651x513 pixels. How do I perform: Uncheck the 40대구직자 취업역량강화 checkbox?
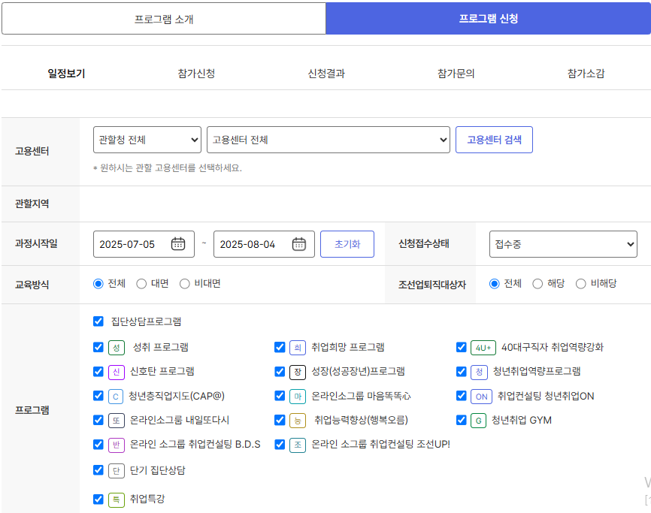pyautogui.click(x=462, y=347)
